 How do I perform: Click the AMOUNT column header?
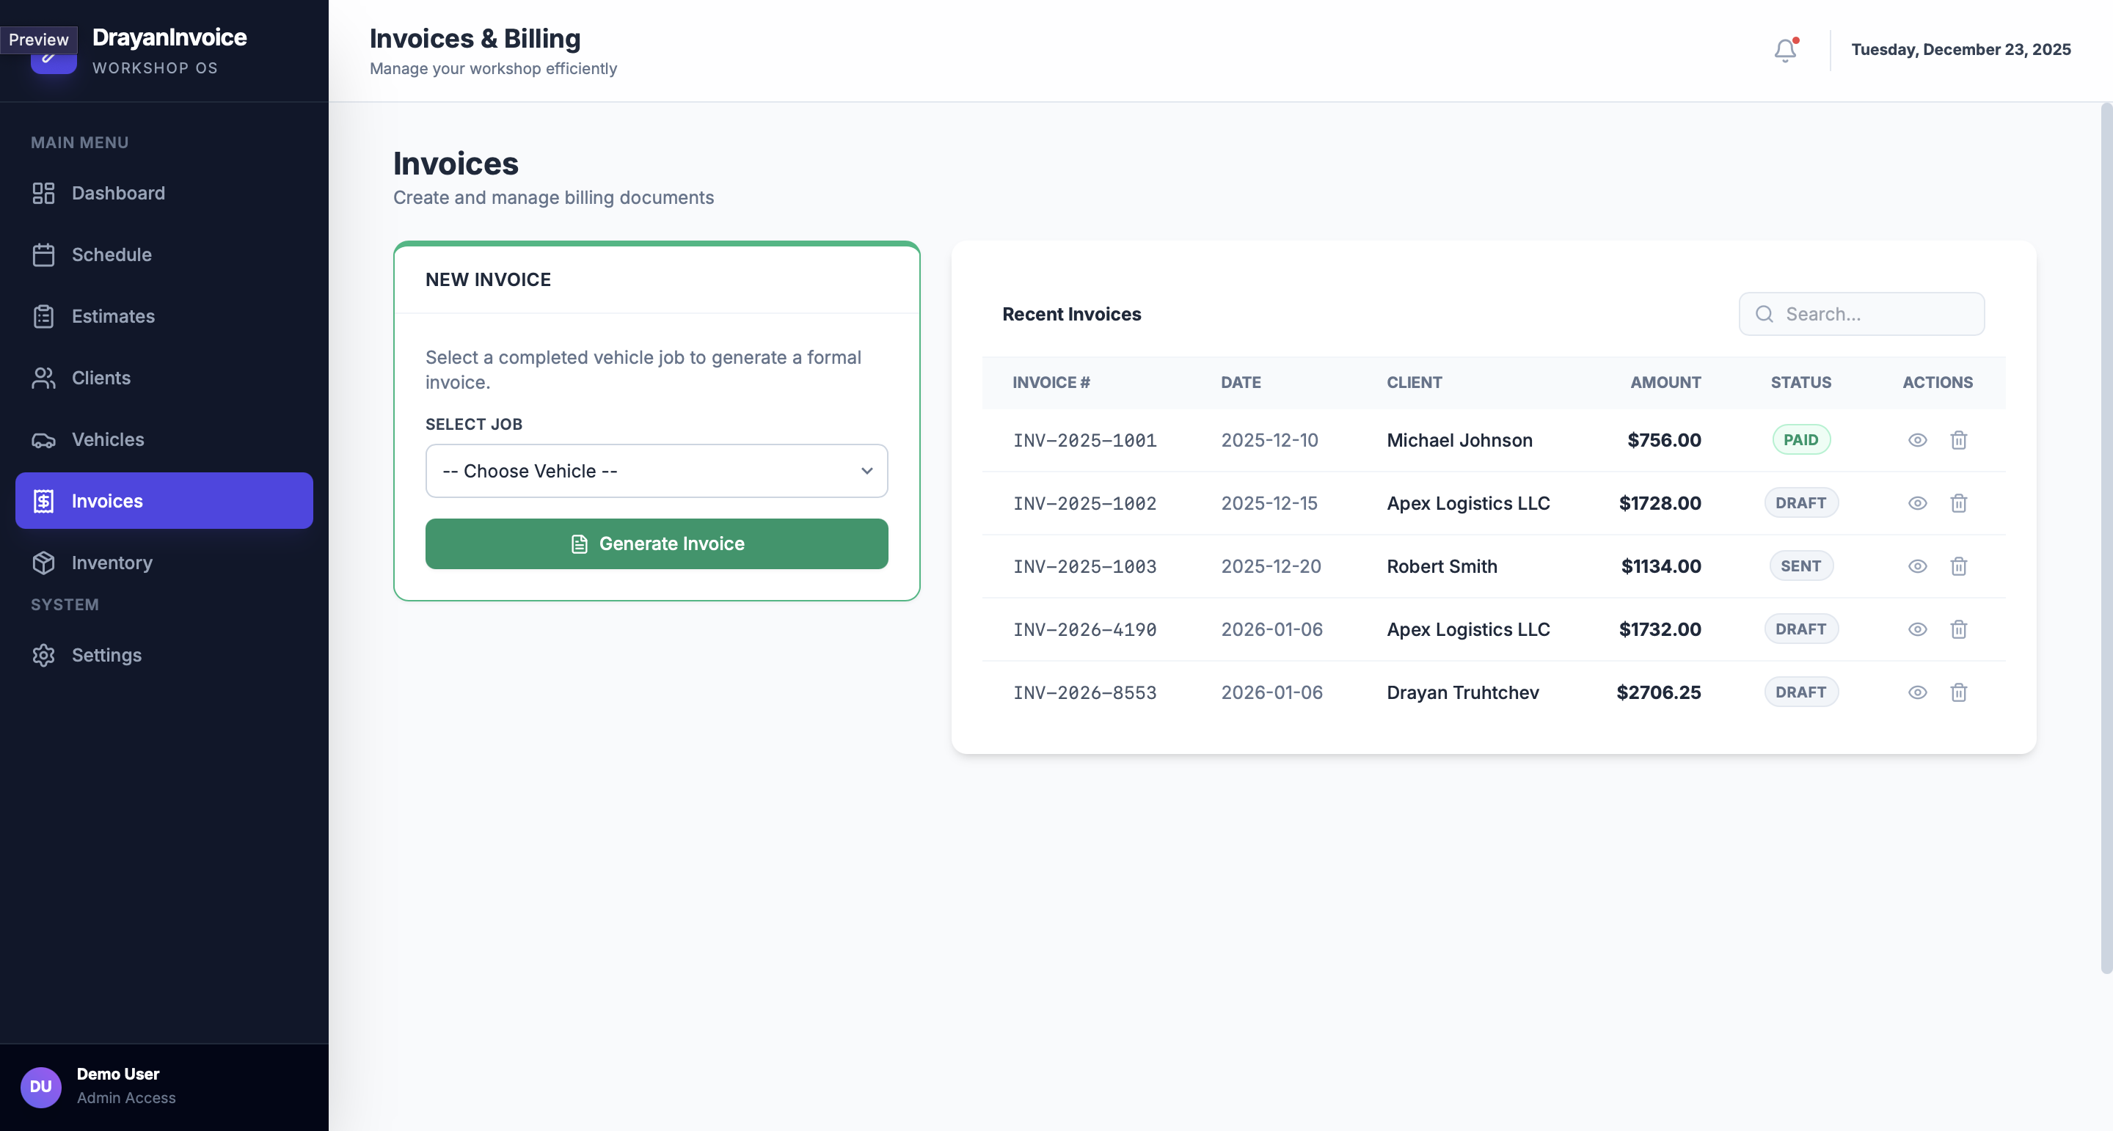[x=1665, y=383]
